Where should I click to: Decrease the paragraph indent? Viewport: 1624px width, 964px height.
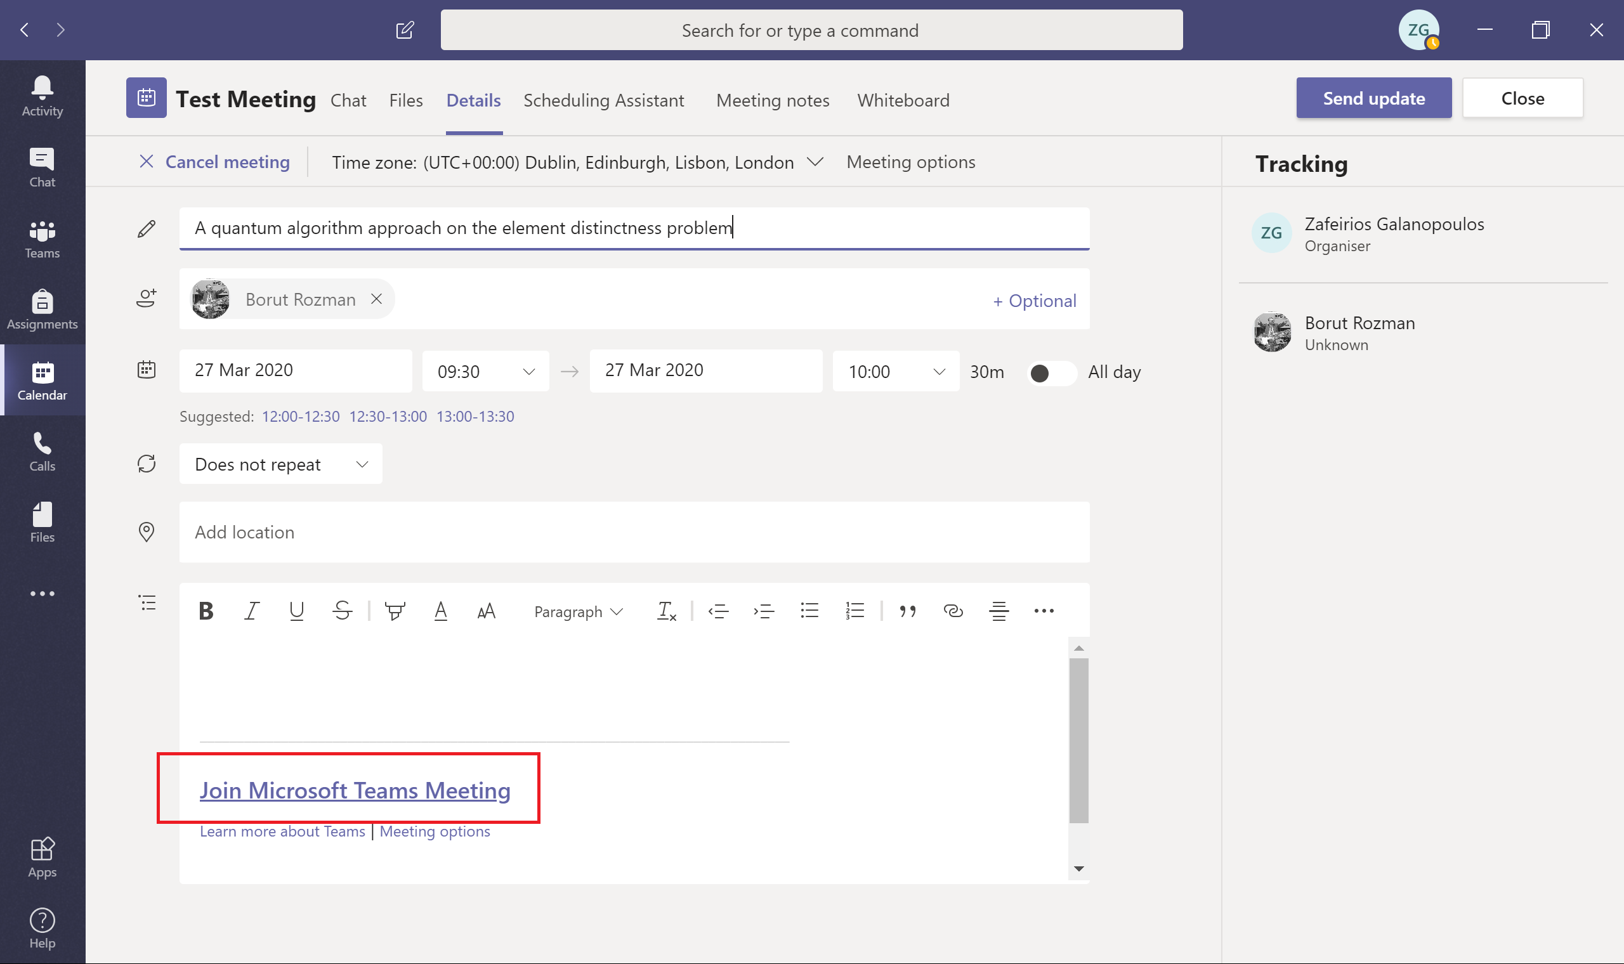pyautogui.click(x=719, y=611)
